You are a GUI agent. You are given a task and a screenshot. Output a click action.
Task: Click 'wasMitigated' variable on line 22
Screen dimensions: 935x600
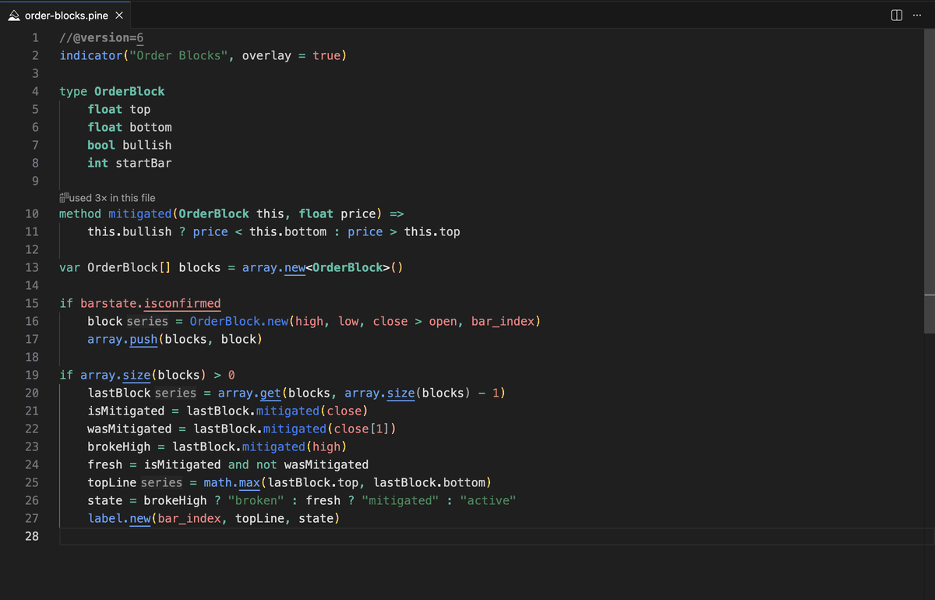click(x=129, y=429)
